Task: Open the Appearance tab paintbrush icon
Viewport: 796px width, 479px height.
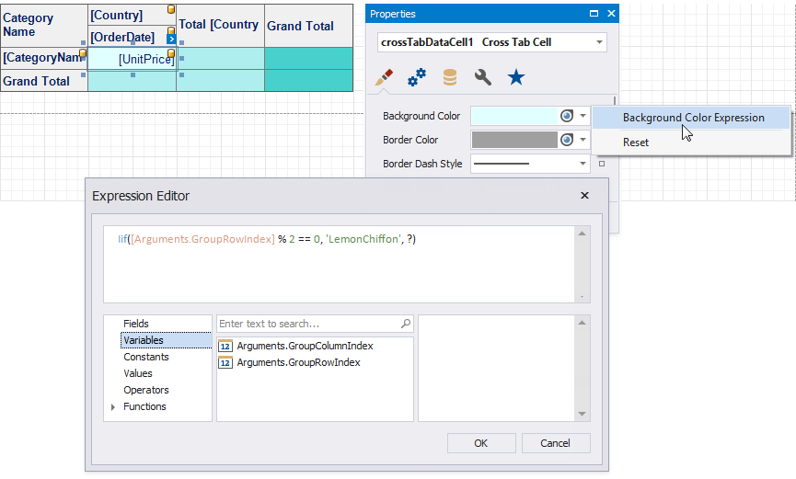Action: point(385,78)
